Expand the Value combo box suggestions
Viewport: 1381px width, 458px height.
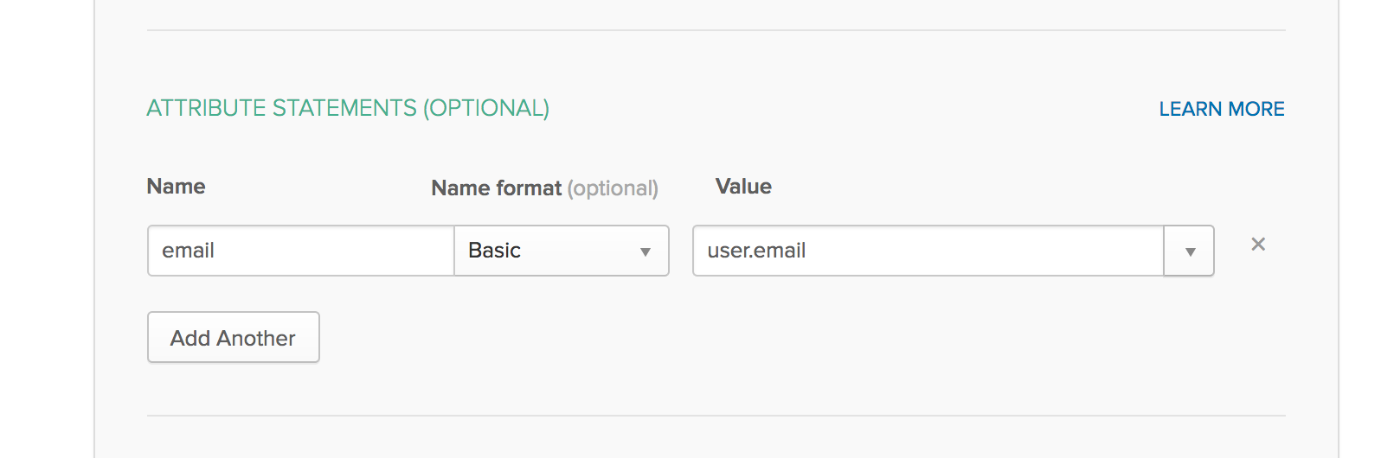click(x=1189, y=251)
